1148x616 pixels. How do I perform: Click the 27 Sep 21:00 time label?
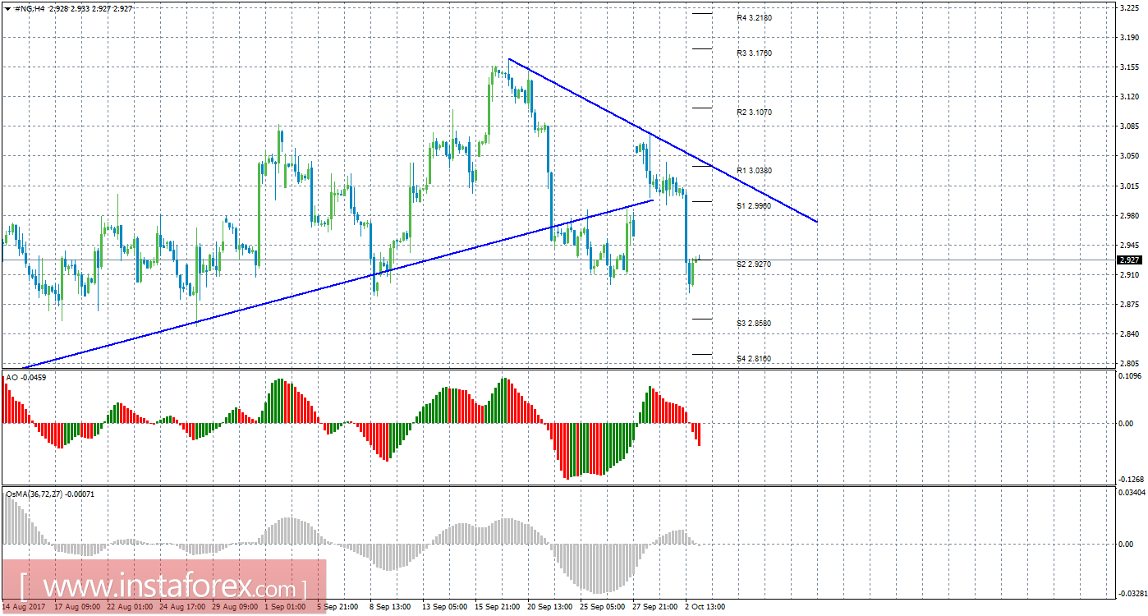click(654, 607)
